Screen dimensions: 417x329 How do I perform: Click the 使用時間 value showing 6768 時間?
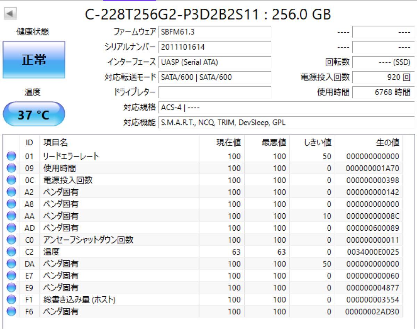pyautogui.click(x=382, y=92)
